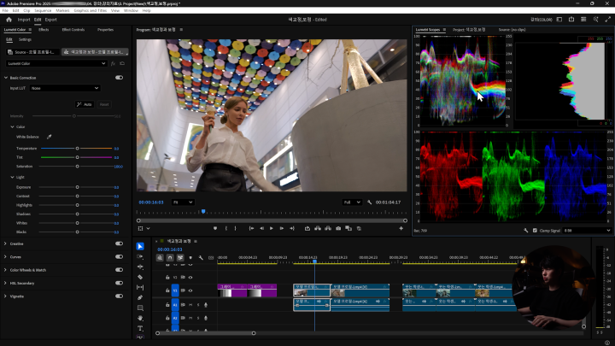Click the White Balance eyedropper
The image size is (615, 346).
(49, 137)
